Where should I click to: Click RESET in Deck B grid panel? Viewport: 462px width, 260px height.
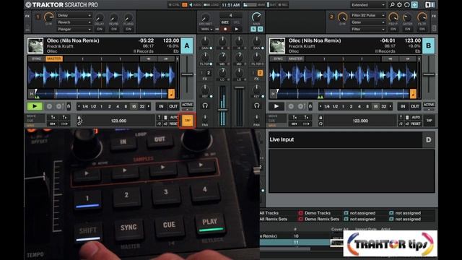[x=416, y=123]
